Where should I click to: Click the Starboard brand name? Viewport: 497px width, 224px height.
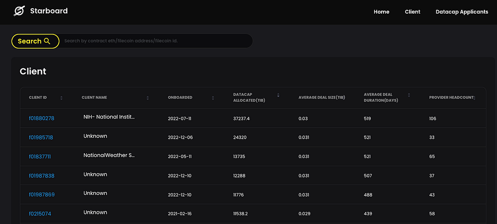(x=49, y=11)
